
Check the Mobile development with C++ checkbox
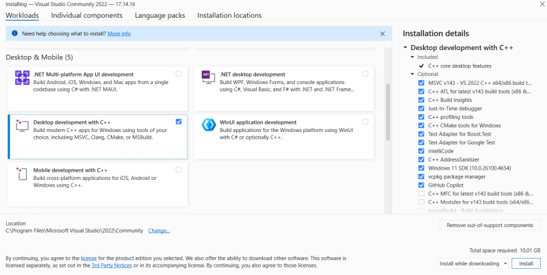179,169
